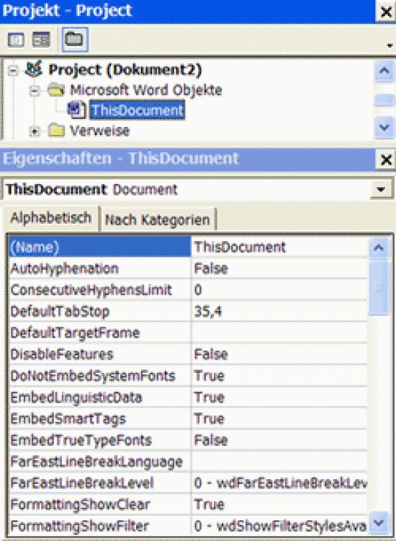Click the View Code icon
The image size is (396, 541).
[x=16, y=40]
